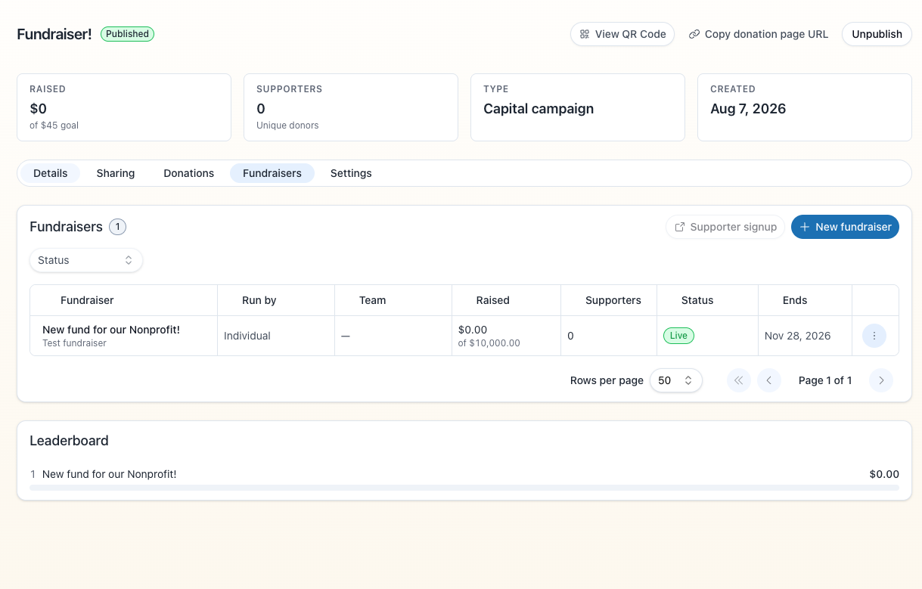Open the 'New fund for our Nonprofit!' table row
922x589 pixels.
click(x=464, y=336)
